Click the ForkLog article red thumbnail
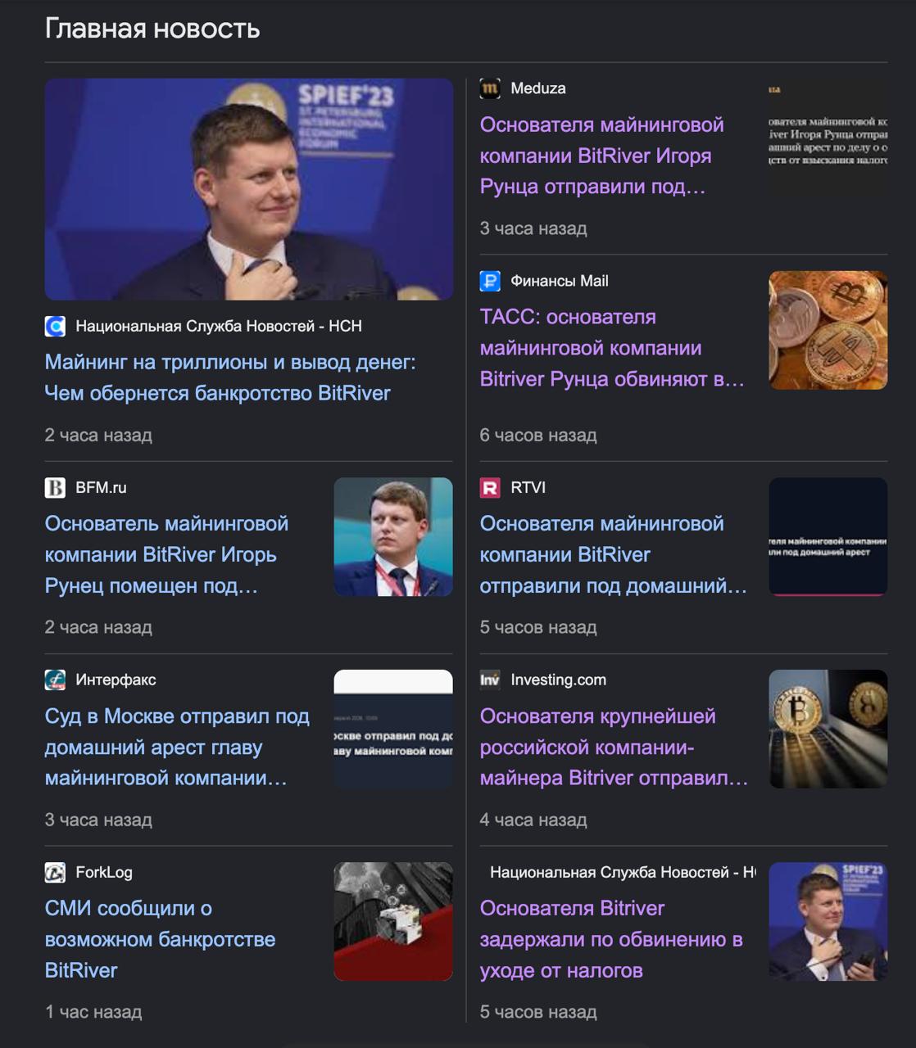 tap(393, 922)
